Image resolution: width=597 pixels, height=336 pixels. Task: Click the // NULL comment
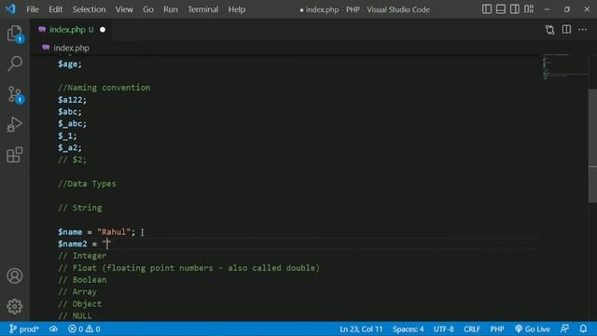[x=75, y=315]
